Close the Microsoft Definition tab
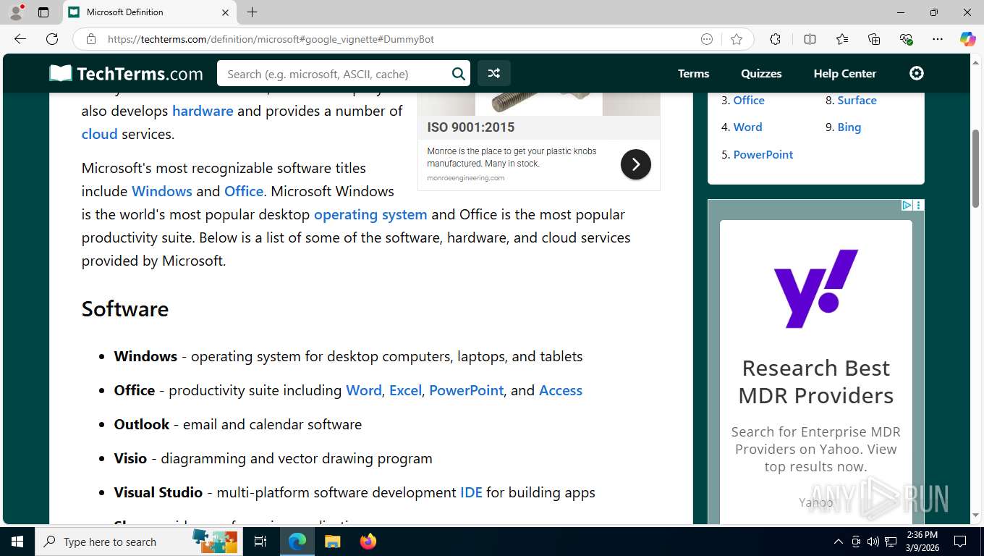Screen dimensions: 984x556 pos(225,12)
